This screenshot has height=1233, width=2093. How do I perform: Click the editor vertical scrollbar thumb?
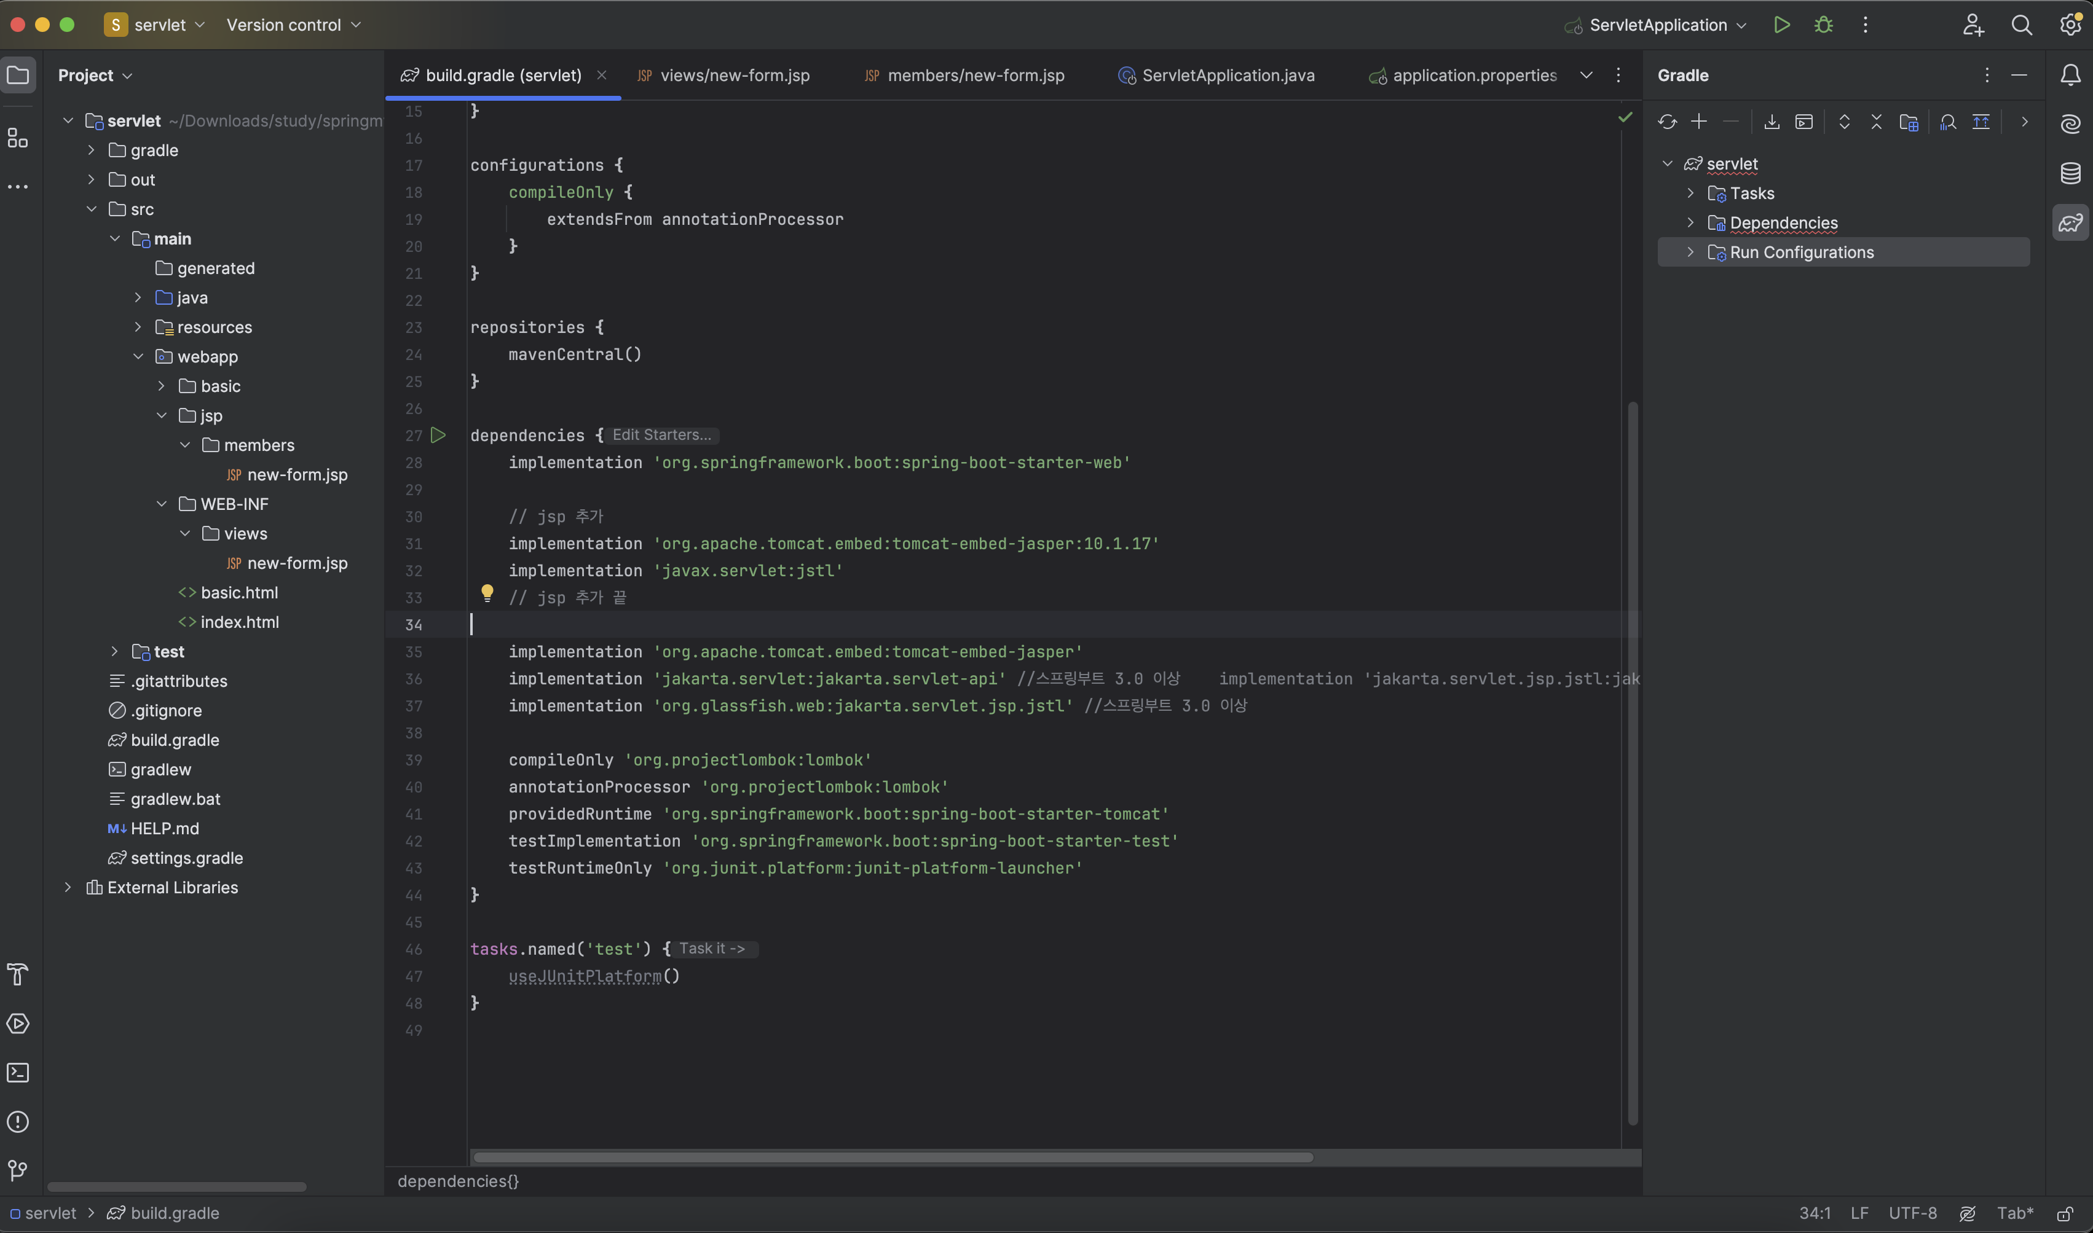point(1633,763)
